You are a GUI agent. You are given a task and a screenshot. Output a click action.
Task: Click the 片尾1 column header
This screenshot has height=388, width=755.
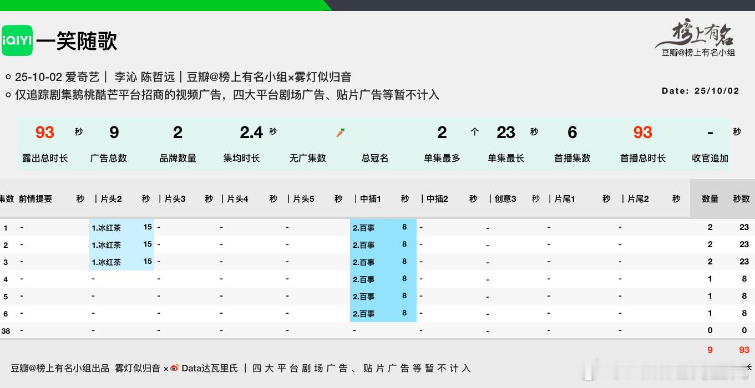tap(565, 198)
